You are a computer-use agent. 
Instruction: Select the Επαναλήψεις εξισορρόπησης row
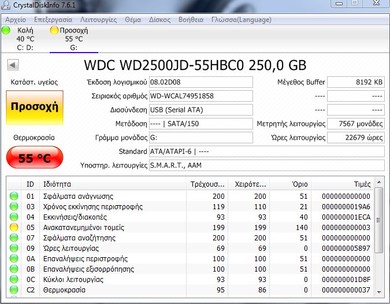[x=190, y=269]
